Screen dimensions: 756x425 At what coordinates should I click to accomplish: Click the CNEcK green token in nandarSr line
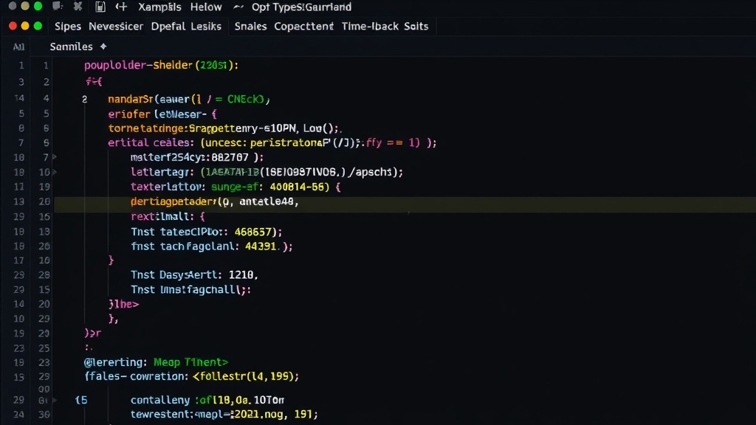[245, 100]
